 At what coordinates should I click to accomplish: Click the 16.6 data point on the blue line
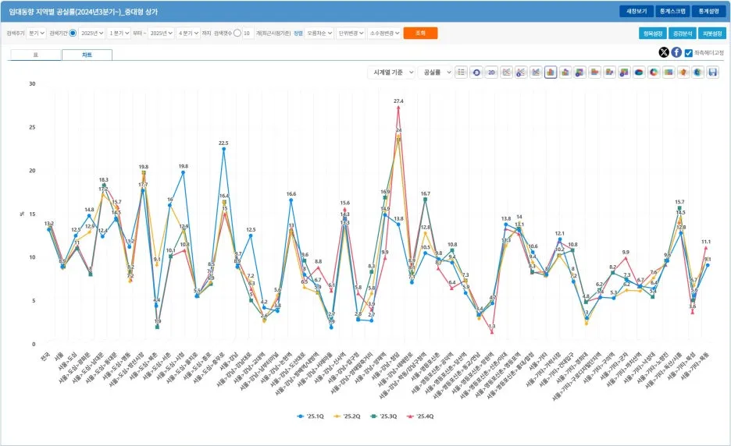click(291, 200)
